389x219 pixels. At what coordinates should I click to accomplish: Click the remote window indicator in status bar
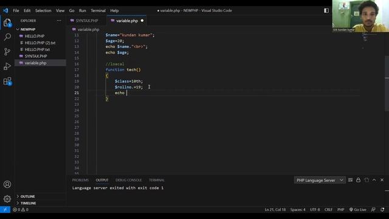tap(5, 209)
